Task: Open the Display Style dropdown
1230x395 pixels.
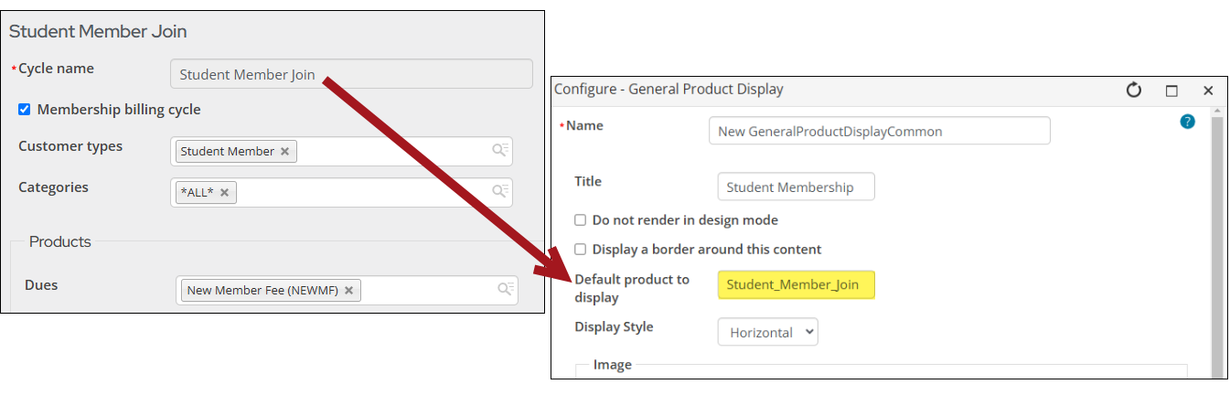Action: (x=767, y=332)
